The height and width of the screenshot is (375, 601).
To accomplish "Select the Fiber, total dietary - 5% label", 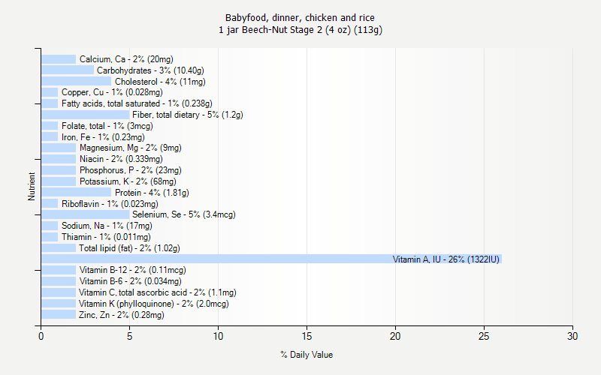I will click(187, 115).
